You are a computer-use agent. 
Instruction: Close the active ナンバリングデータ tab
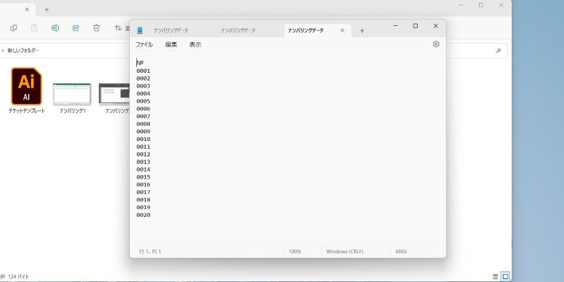tap(343, 31)
